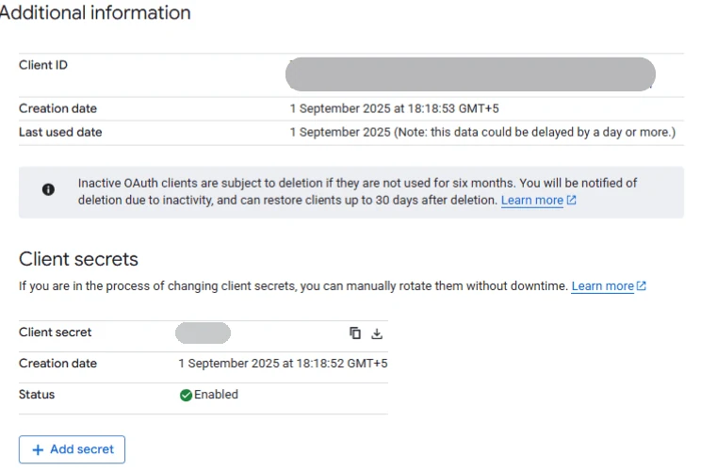The height and width of the screenshot is (471, 701).
Task: Open Learn more link about inactive OAuth clients
Action: point(538,201)
